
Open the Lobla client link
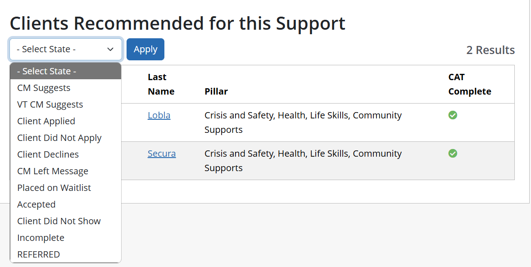point(159,115)
